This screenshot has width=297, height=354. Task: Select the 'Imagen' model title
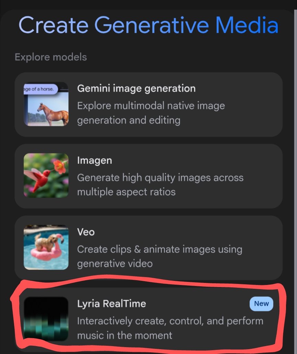click(95, 160)
